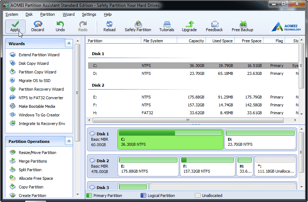Select Disk 2 Basic MBR header

click(x=102, y=166)
